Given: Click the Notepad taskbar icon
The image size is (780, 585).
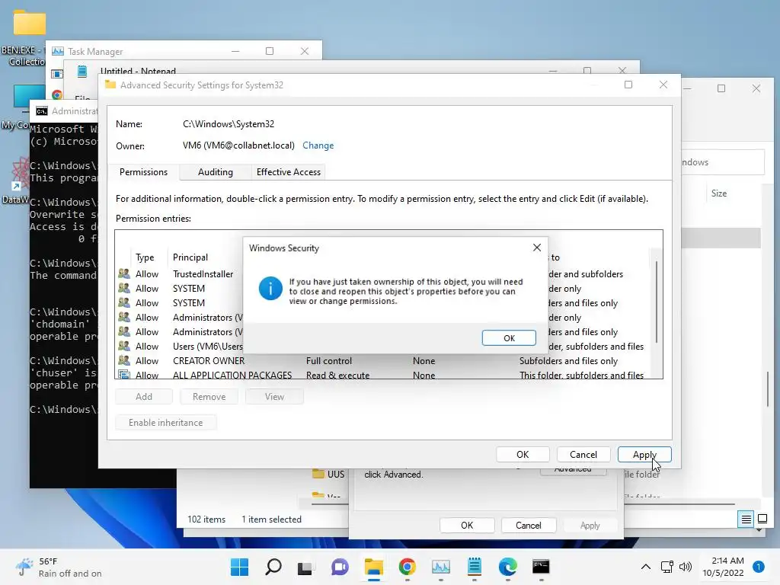Looking at the screenshot, I should 474,567.
